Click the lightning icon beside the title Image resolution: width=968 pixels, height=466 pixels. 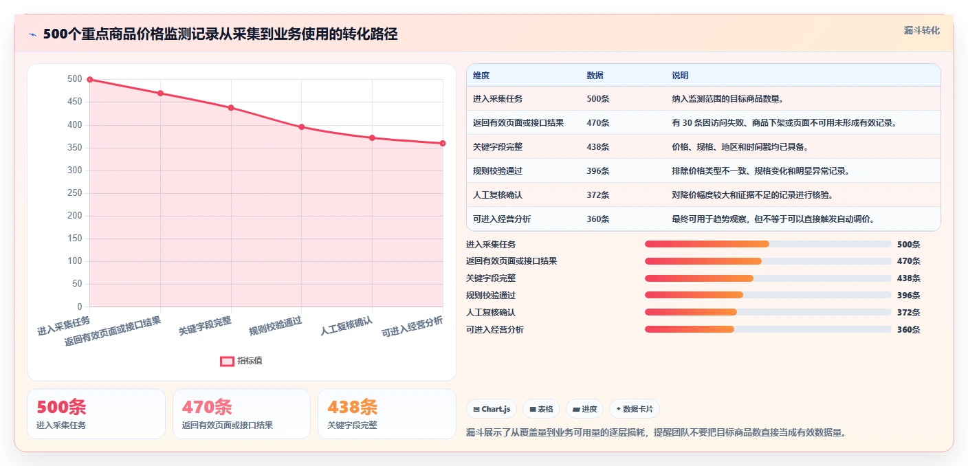(x=33, y=34)
